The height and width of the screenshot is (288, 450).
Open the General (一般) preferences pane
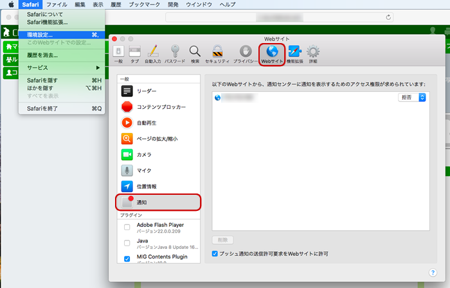coord(118,54)
